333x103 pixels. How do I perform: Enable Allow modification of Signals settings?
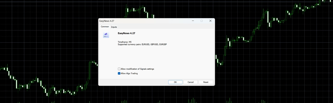pos(119,69)
